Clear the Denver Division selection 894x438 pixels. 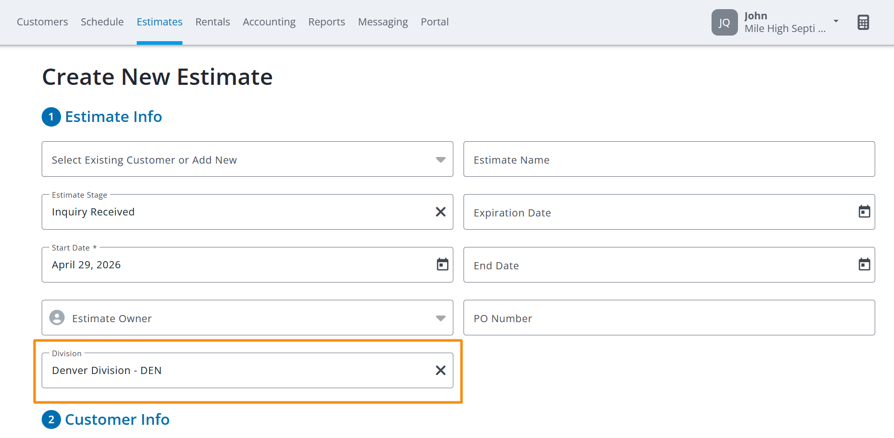441,370
